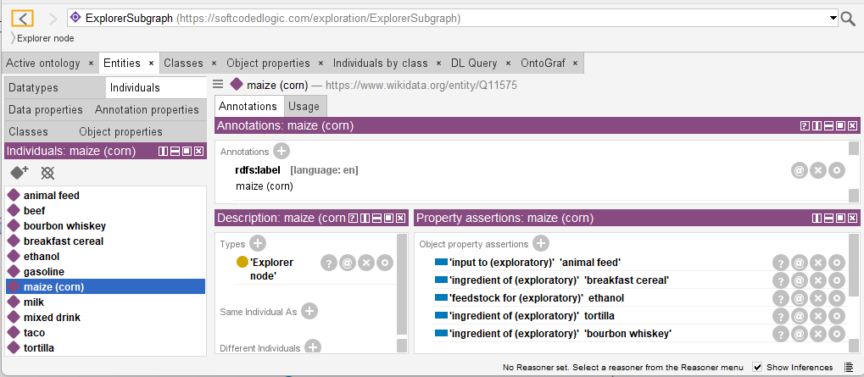Click the search magnifier icon
Viewport: 864px width, 377px height.
847,18
